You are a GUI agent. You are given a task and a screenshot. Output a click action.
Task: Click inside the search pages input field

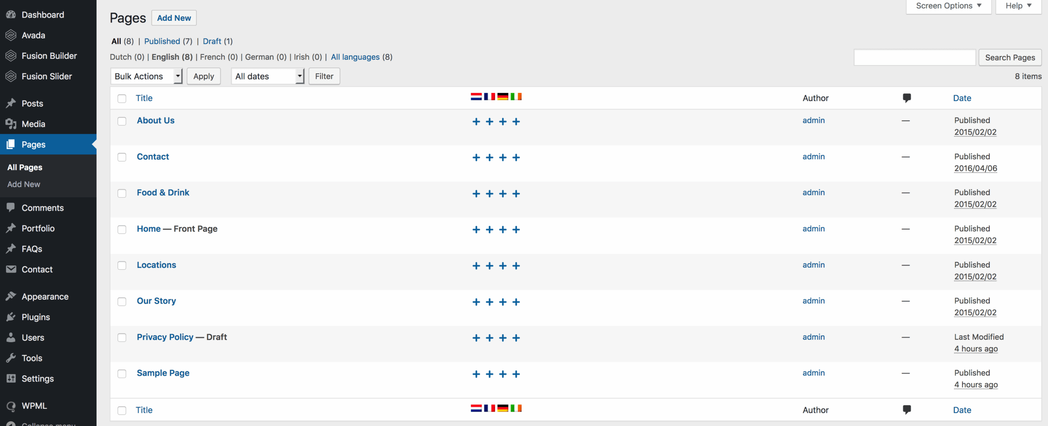915,57
